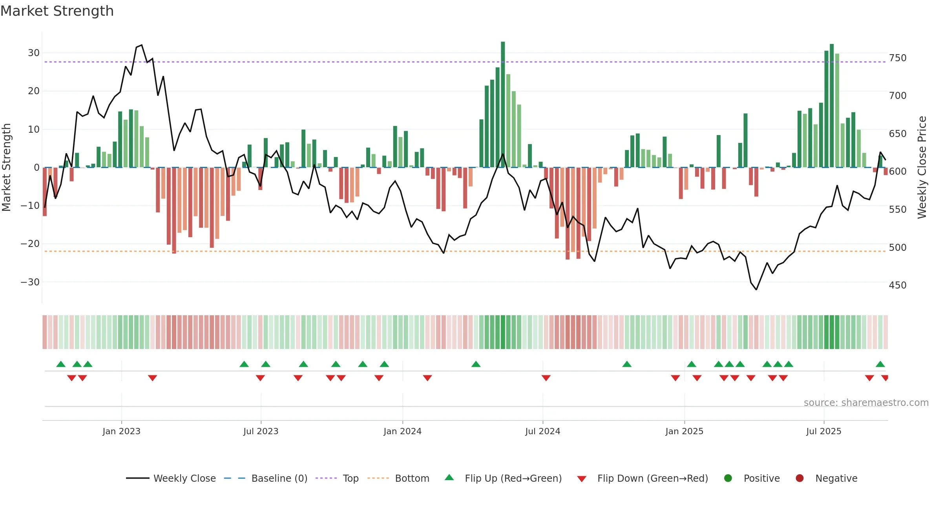Click left axis tick value 10
Image resolution: width=942 pixels, height=530 pixels.
[34, 129]
